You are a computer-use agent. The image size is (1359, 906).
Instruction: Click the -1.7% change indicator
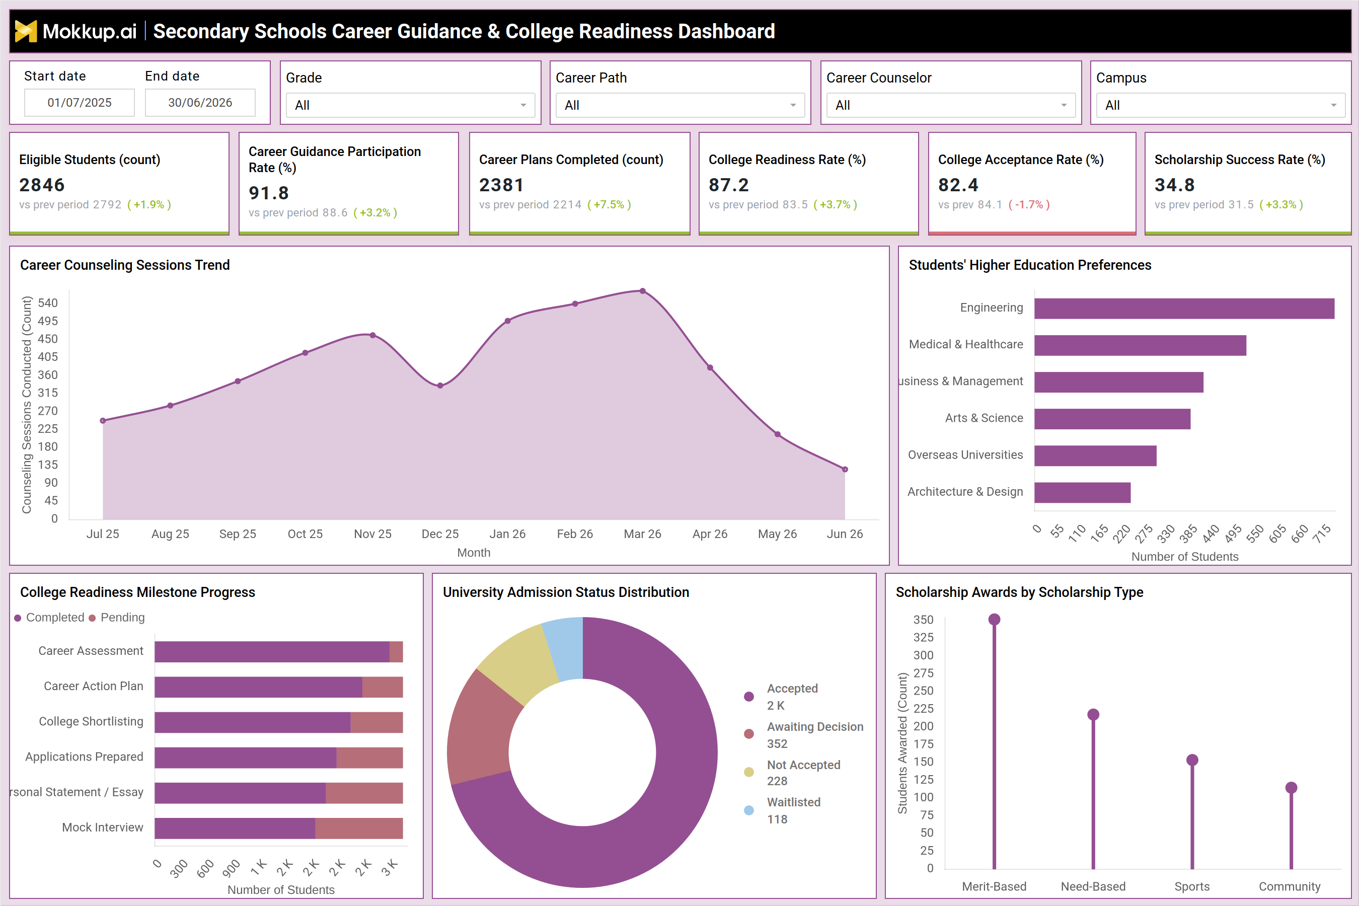[x=1029, y=204]
